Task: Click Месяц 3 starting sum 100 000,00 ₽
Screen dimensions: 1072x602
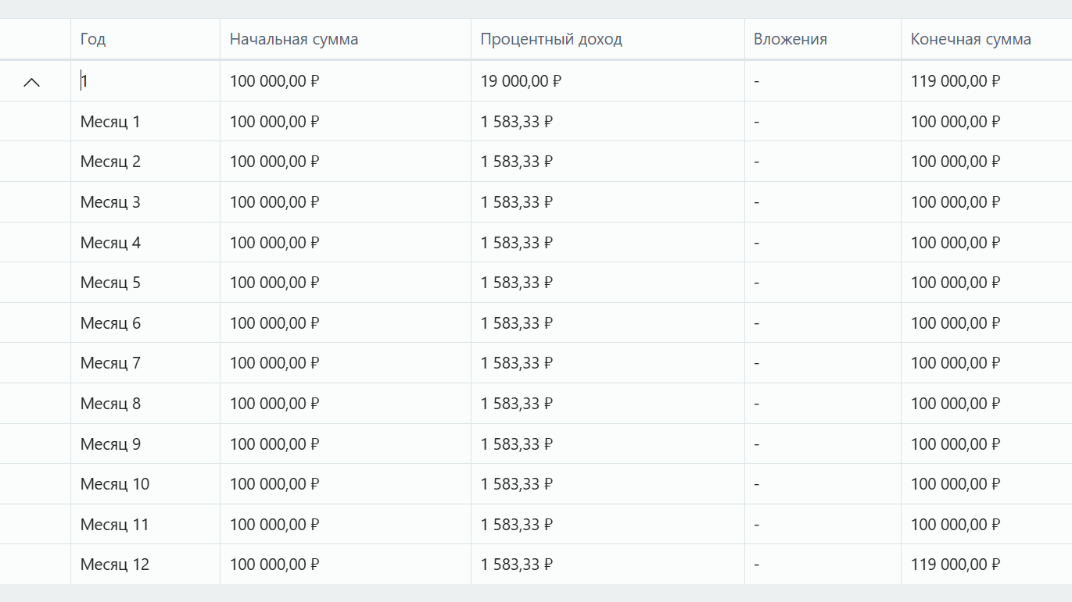Action: [x=274, y=202]
